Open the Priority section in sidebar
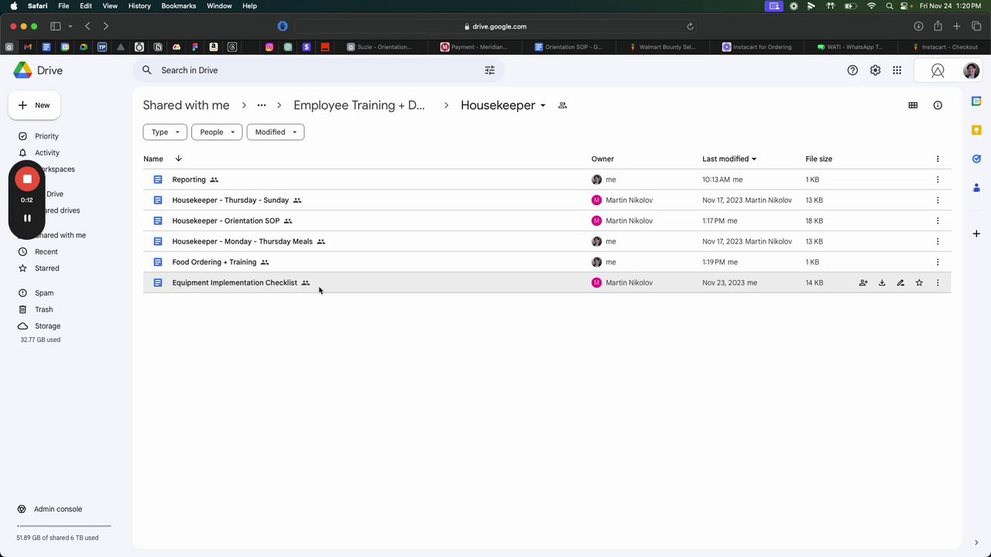 [46, 136]
